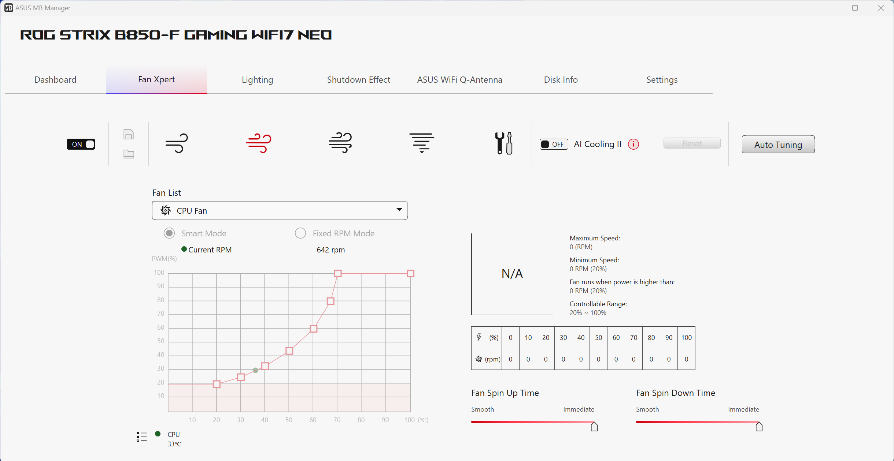Select the Turbo fan mode icon

(340, 143)
